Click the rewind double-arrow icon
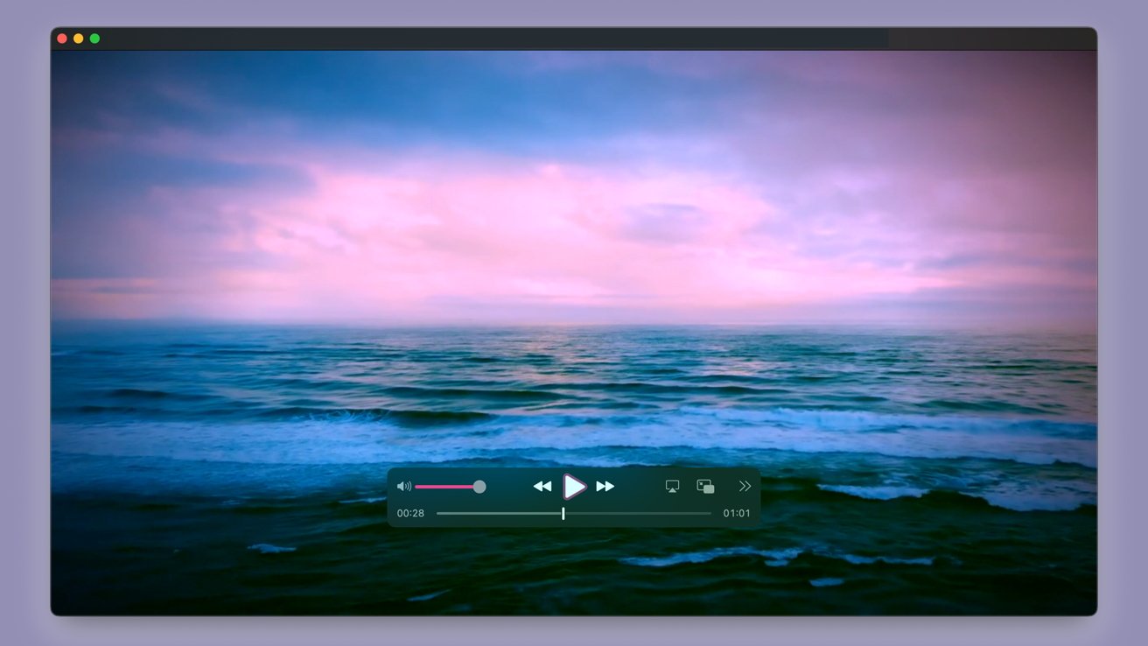 (542, 486)
